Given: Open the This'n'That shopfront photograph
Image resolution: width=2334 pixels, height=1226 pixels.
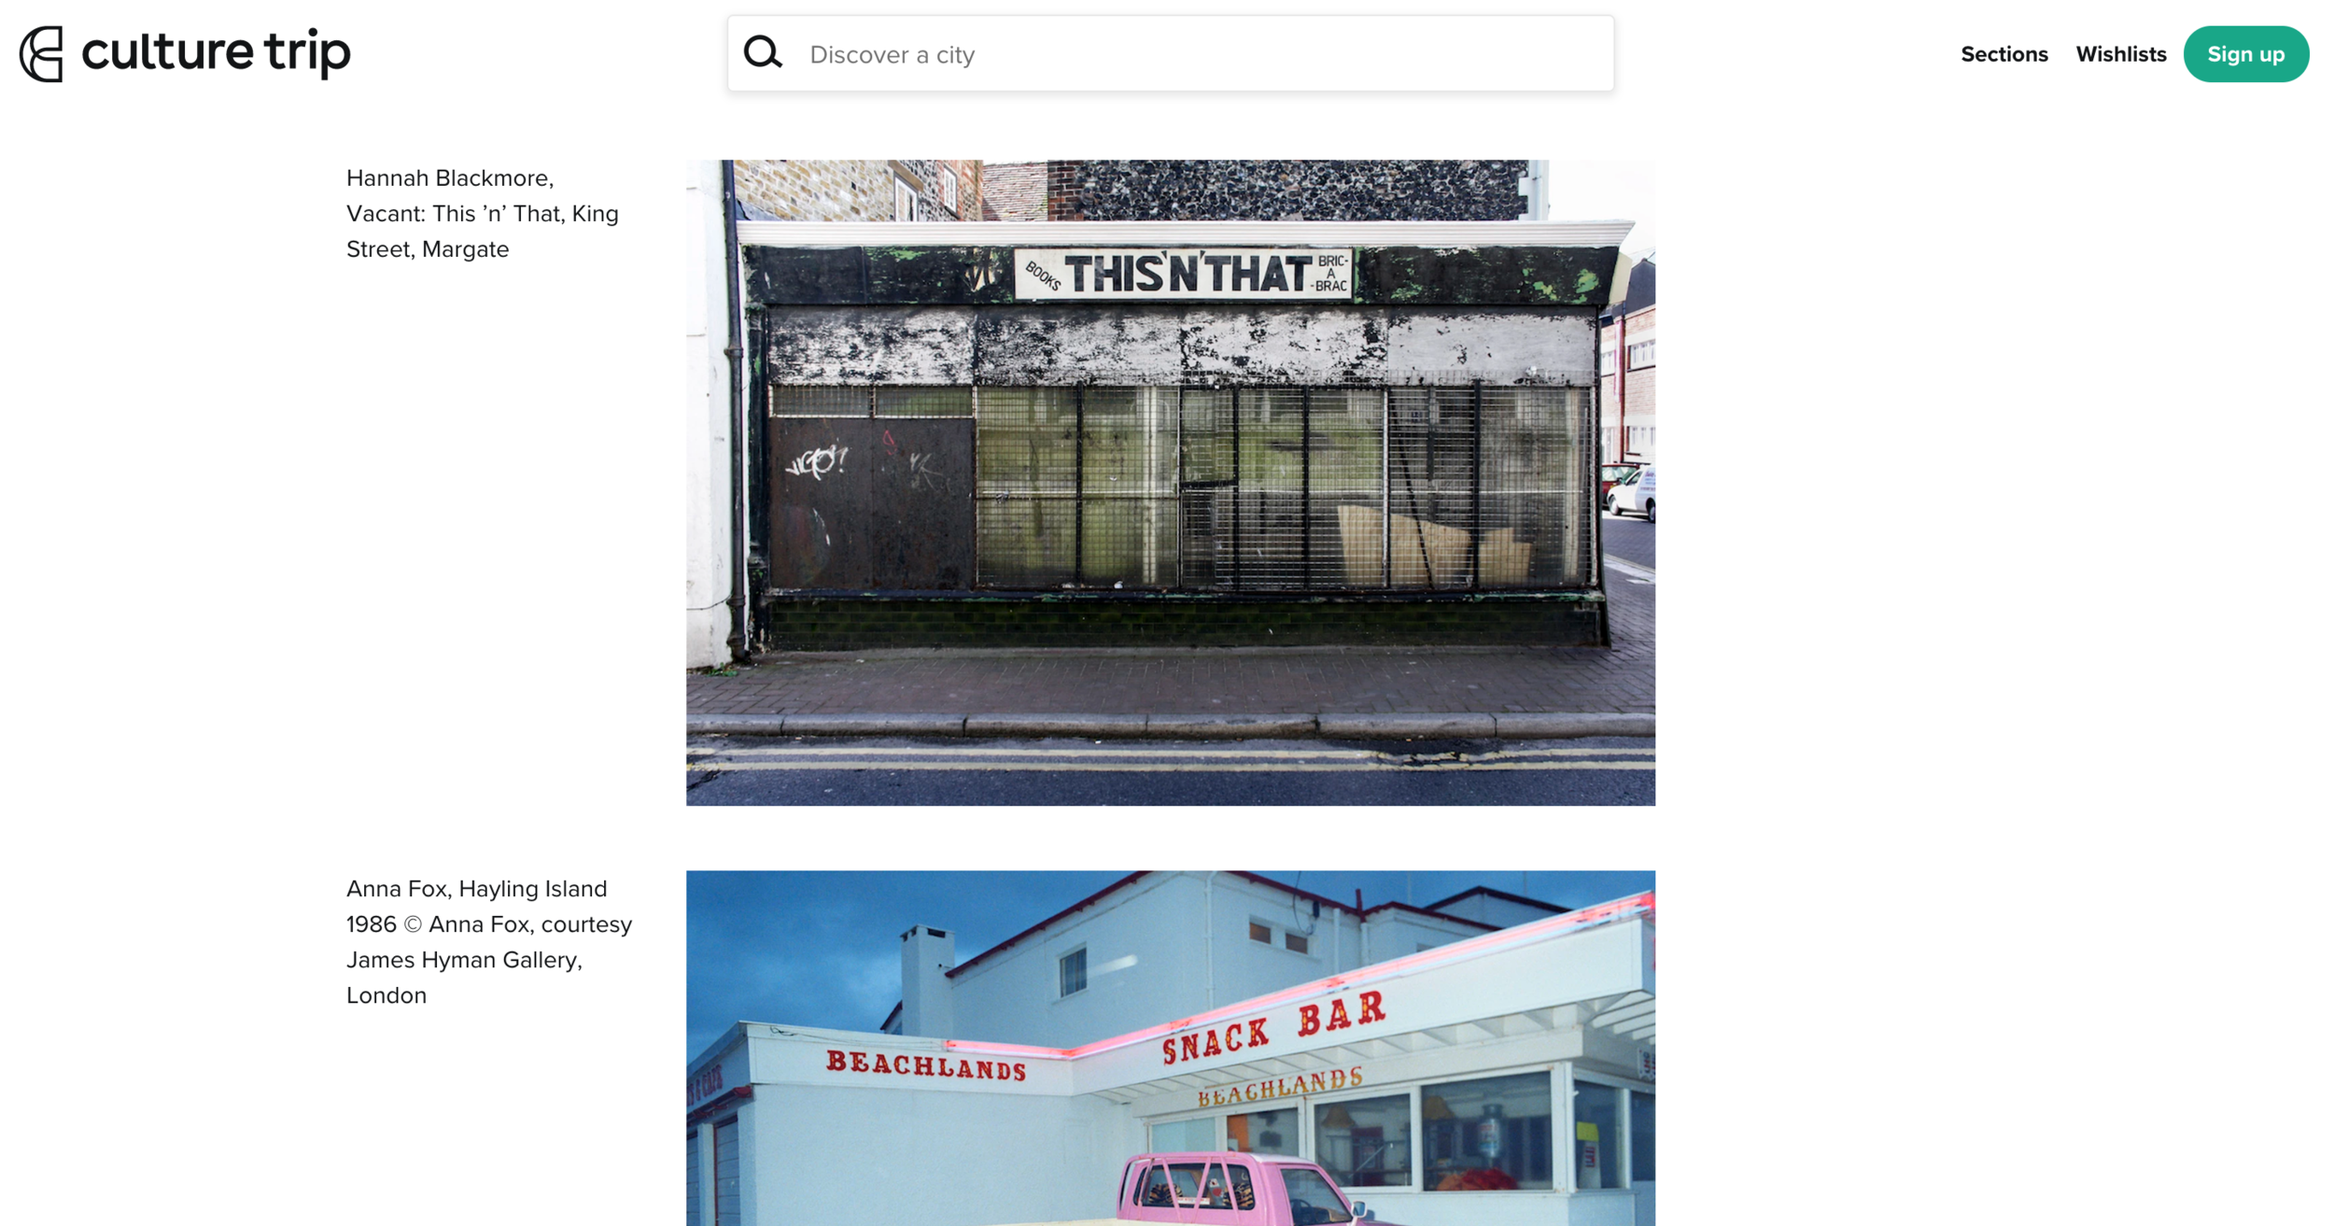Looking at the screenshot, I should click(x=1170, y=482).
